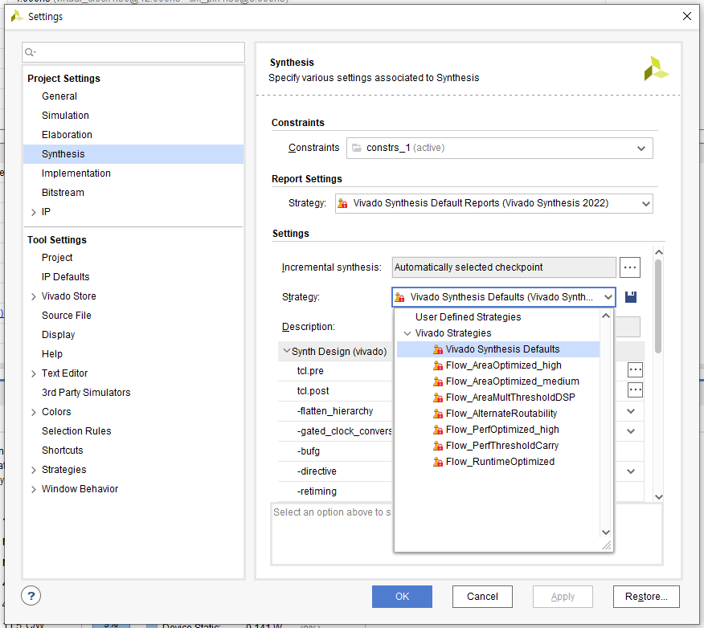Click the OK button
704x628 pixels.
point(402,597)
